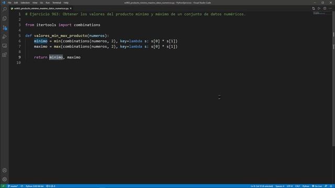Open the Edit menu

pos(16,3)
